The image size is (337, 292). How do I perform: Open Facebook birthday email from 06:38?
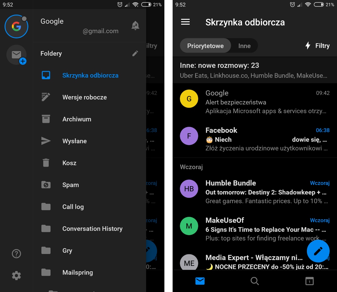click(x=255, y=139)
